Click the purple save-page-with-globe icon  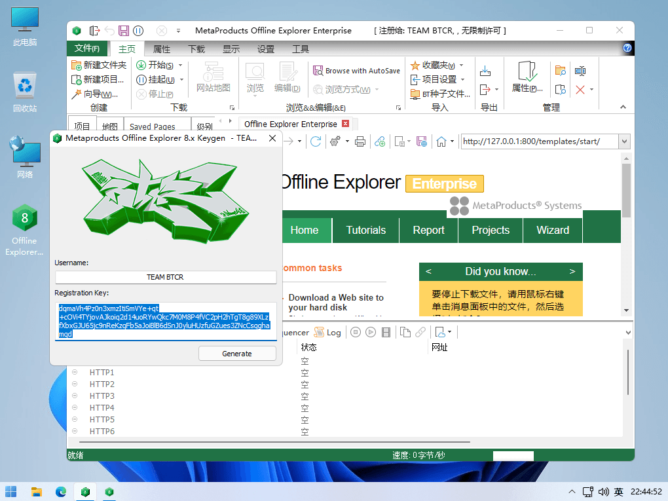tap(422, 141)
